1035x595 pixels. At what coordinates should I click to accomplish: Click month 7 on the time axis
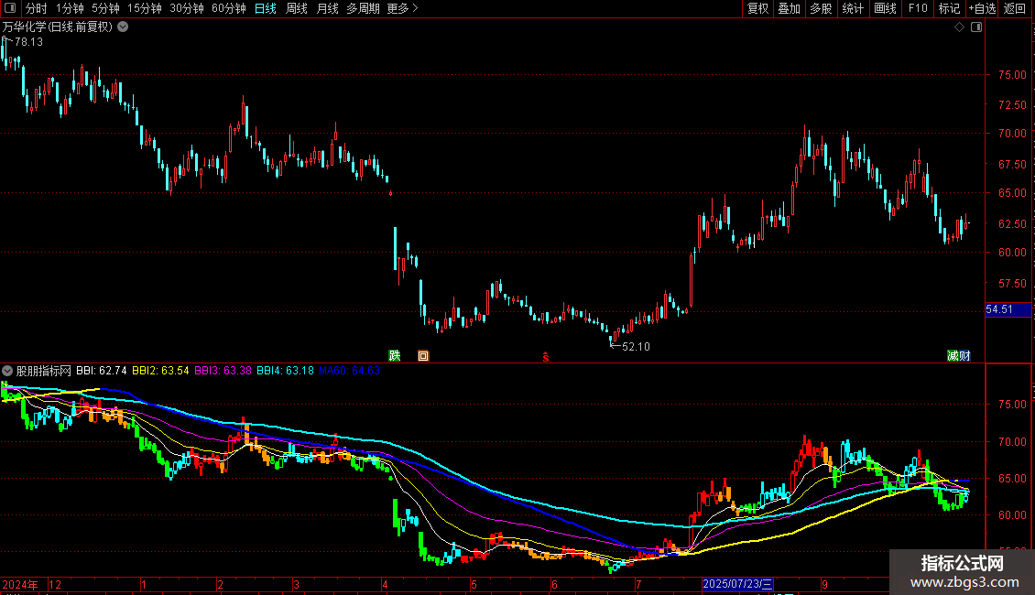pyautogui.click(x=638, y=584)
